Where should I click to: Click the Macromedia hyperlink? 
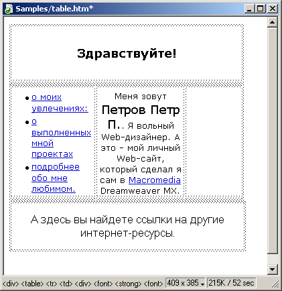coord(155,180)
